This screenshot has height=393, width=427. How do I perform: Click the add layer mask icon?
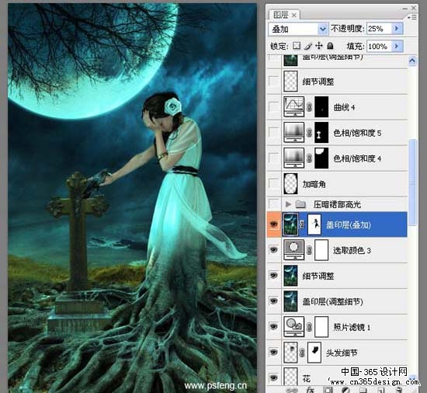coord(328,390)
